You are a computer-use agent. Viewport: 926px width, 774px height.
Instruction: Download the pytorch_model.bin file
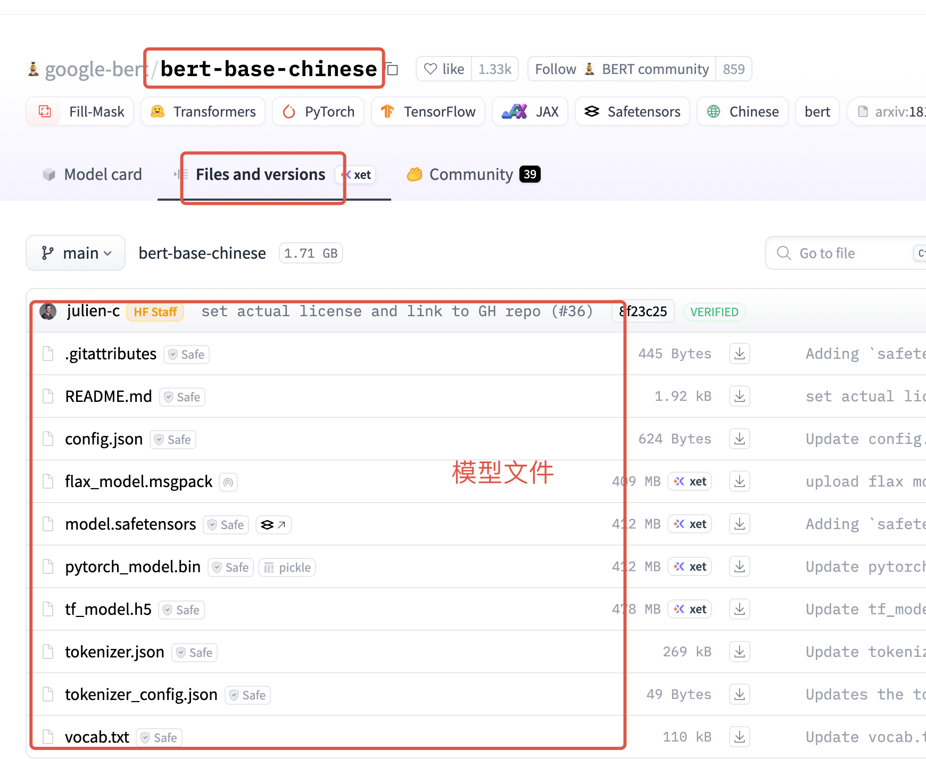click(740, 567)
